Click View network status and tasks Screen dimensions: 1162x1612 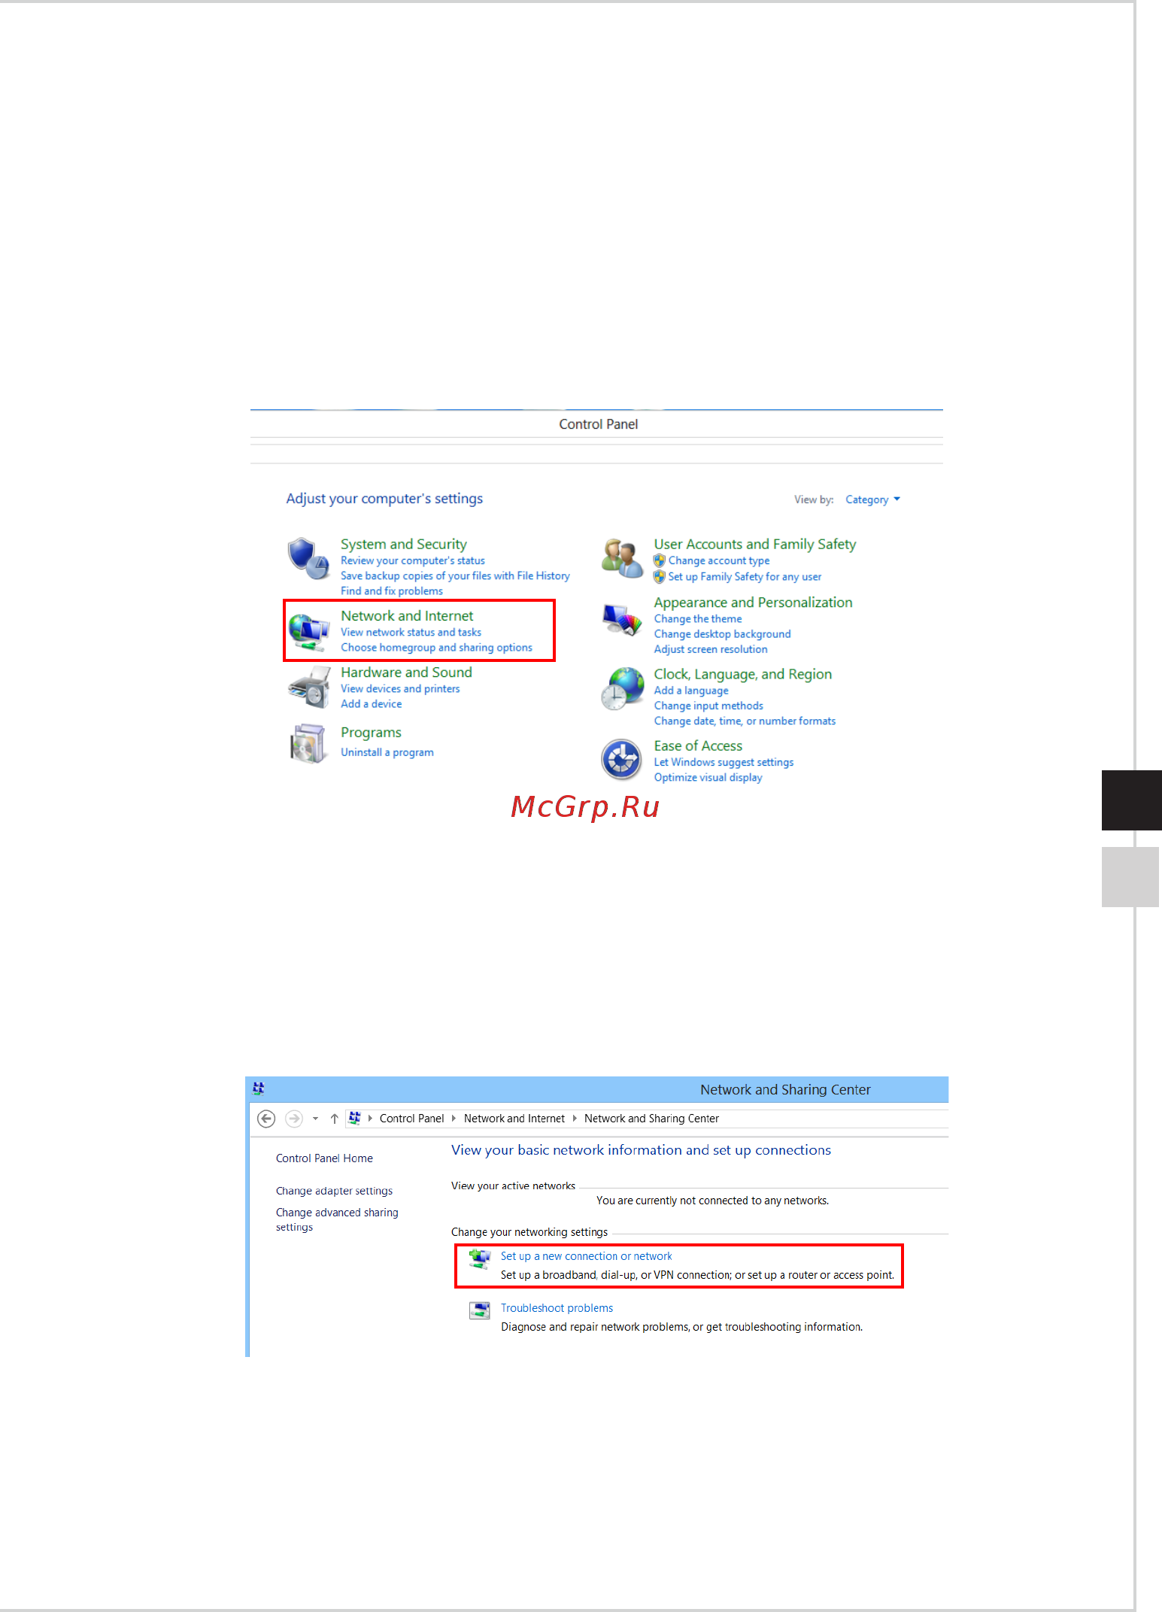point(411,633)
